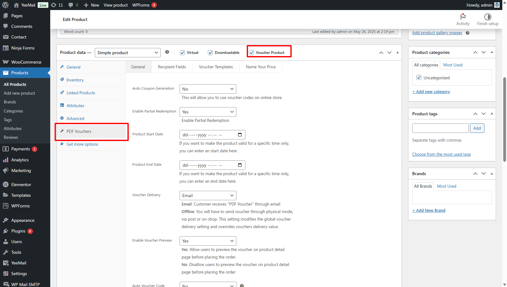507x287 pixels.
Task: Toggle the Voucher Product checkbox
Action: [x=251, y=53]
